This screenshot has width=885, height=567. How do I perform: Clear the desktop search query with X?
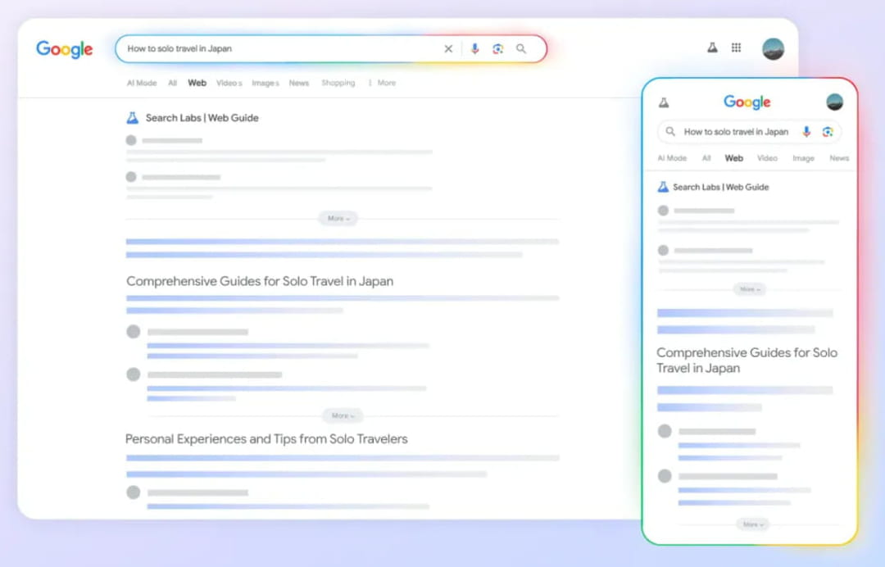[x=448, y=49]
